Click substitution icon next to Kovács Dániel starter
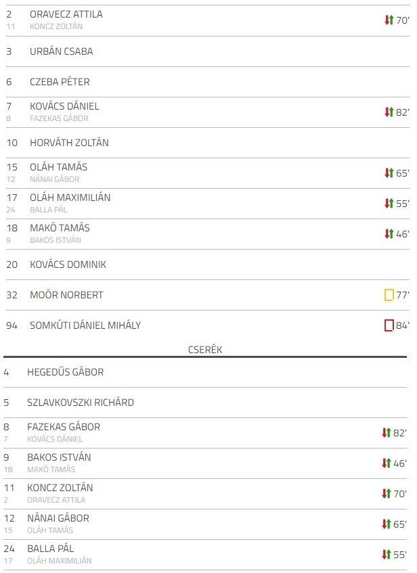Screen dimensions: 417x573 [x=389, y=112]
